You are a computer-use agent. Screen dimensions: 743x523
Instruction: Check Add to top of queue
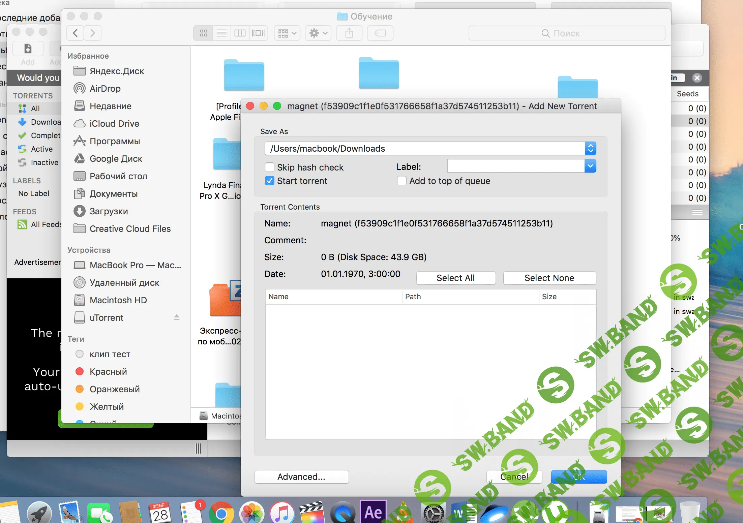(x=402, y=181)
